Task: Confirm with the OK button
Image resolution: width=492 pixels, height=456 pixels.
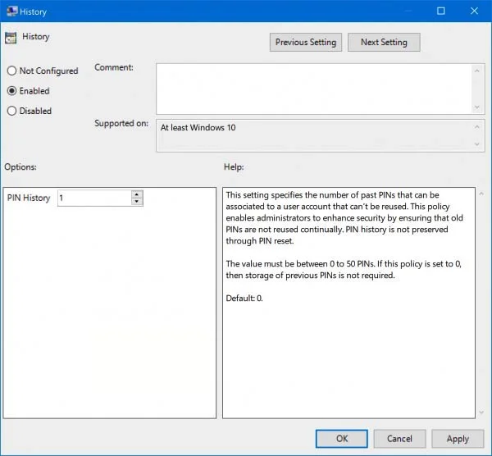Action: 342,439
